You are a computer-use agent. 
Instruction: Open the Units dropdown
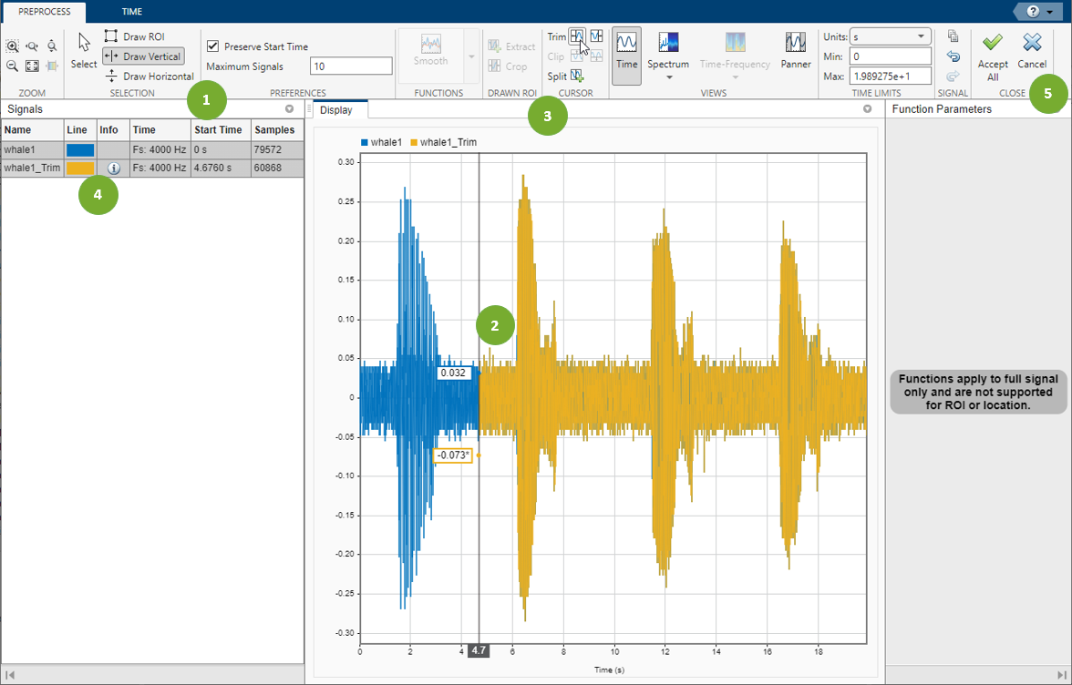(x=919, y=36)
